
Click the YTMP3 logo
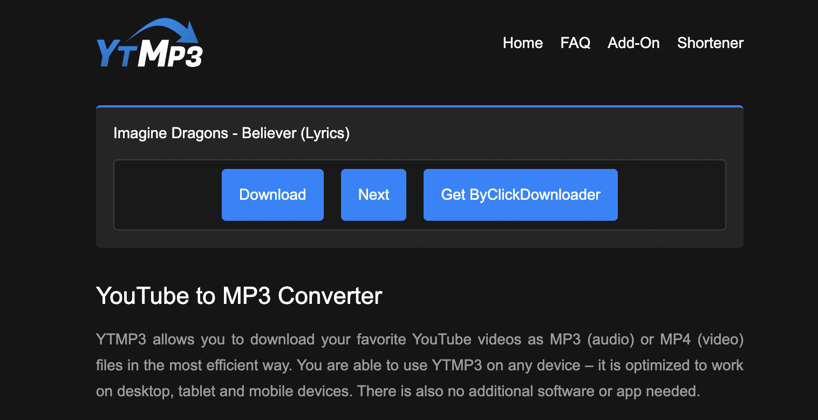coord(149,43)
